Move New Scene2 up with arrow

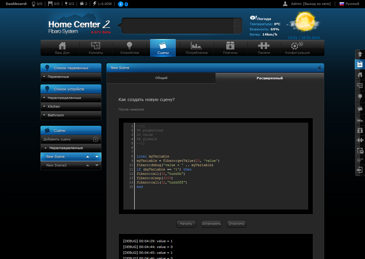tap(87, 165)
